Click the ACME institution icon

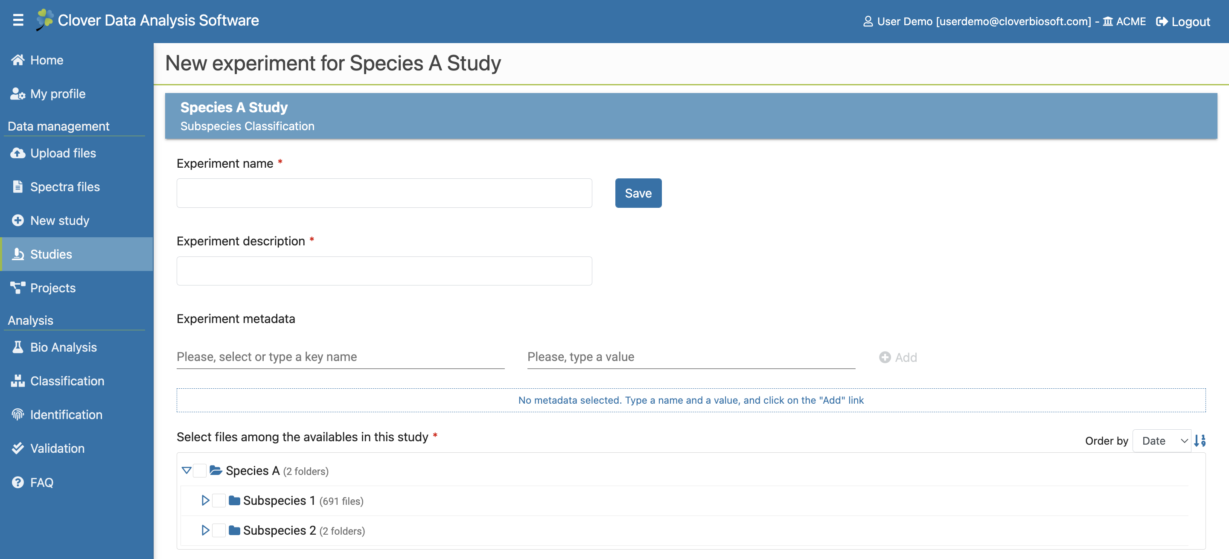pos(1108,21)
